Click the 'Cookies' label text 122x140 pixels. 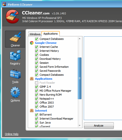point(44,55)
